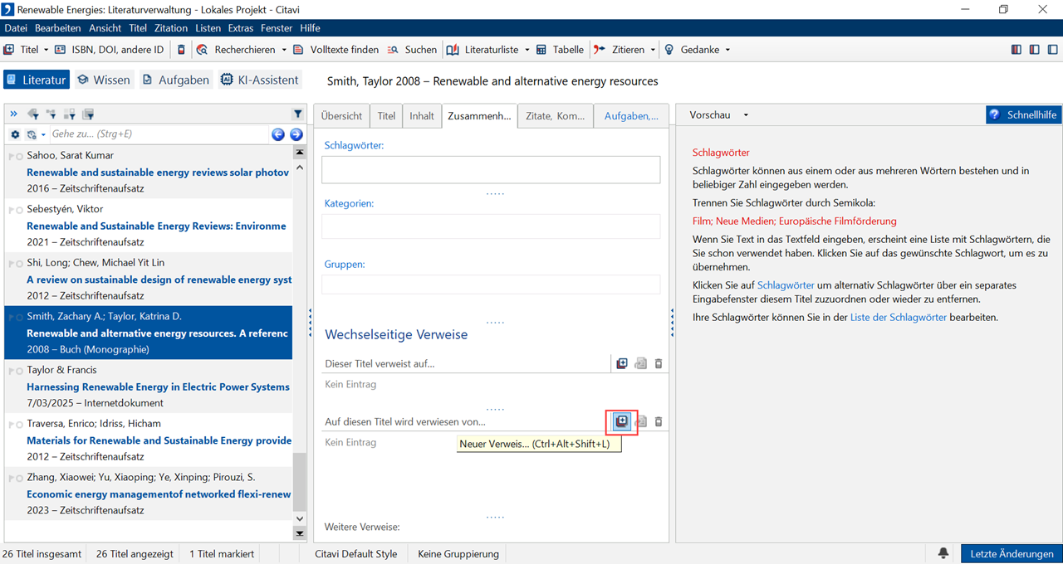This screenshot has height=564, width=1063.
Task: Toggle the leftmost three-panel layout icon at top right
Action: pos(1016,50)
